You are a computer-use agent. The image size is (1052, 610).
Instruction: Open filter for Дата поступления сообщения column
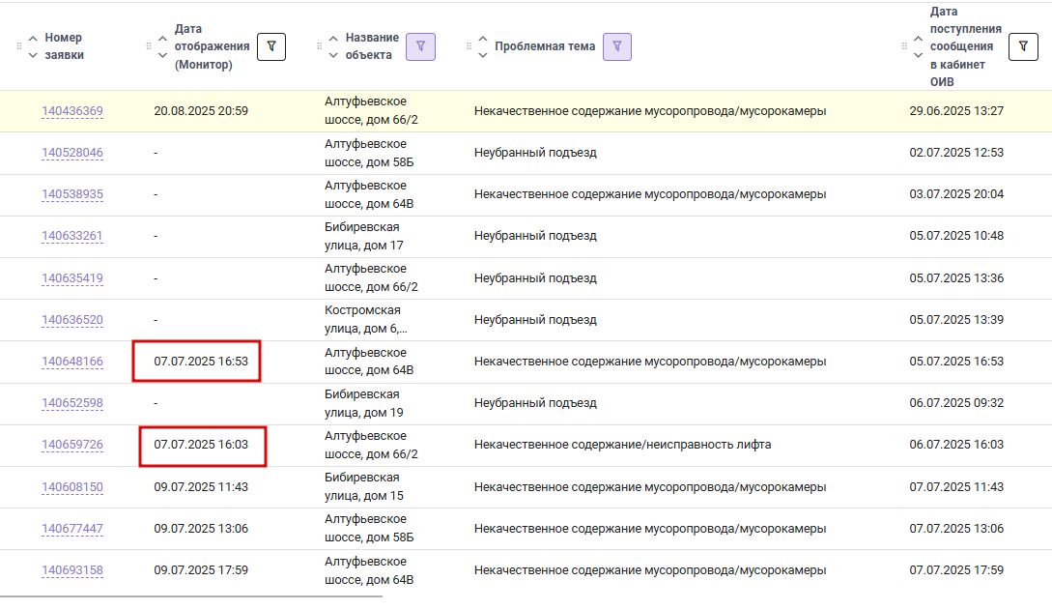pyautogui.click(x=1023, y=47)
